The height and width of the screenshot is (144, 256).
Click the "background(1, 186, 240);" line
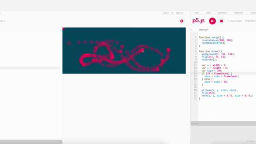[218, 54]
